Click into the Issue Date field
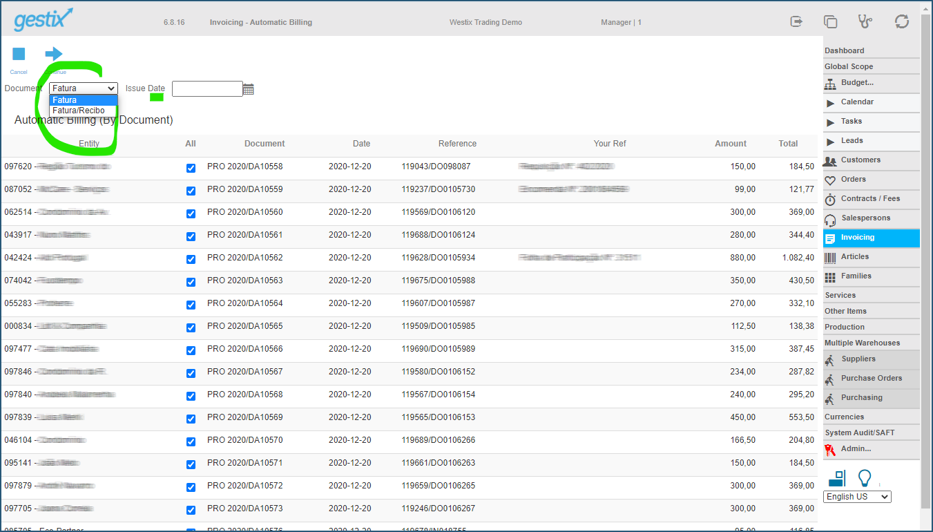This screenshot has height=532, width=933. click(207, 89)
